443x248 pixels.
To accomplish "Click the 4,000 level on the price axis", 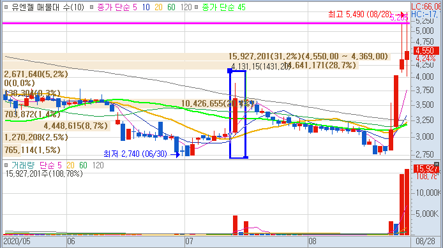I will coord(424,77).
